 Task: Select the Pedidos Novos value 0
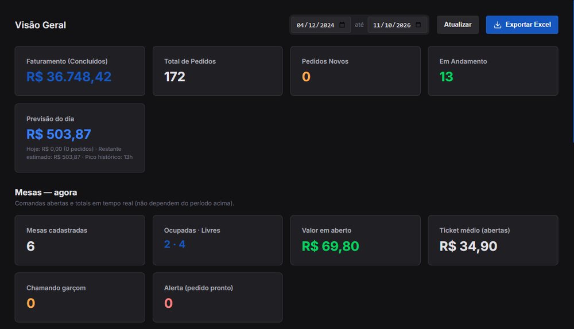[x=306, y=77]
